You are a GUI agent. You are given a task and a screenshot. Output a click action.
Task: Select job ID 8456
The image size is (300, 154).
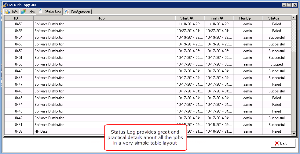pyautogui.click(x=19, y=24)
